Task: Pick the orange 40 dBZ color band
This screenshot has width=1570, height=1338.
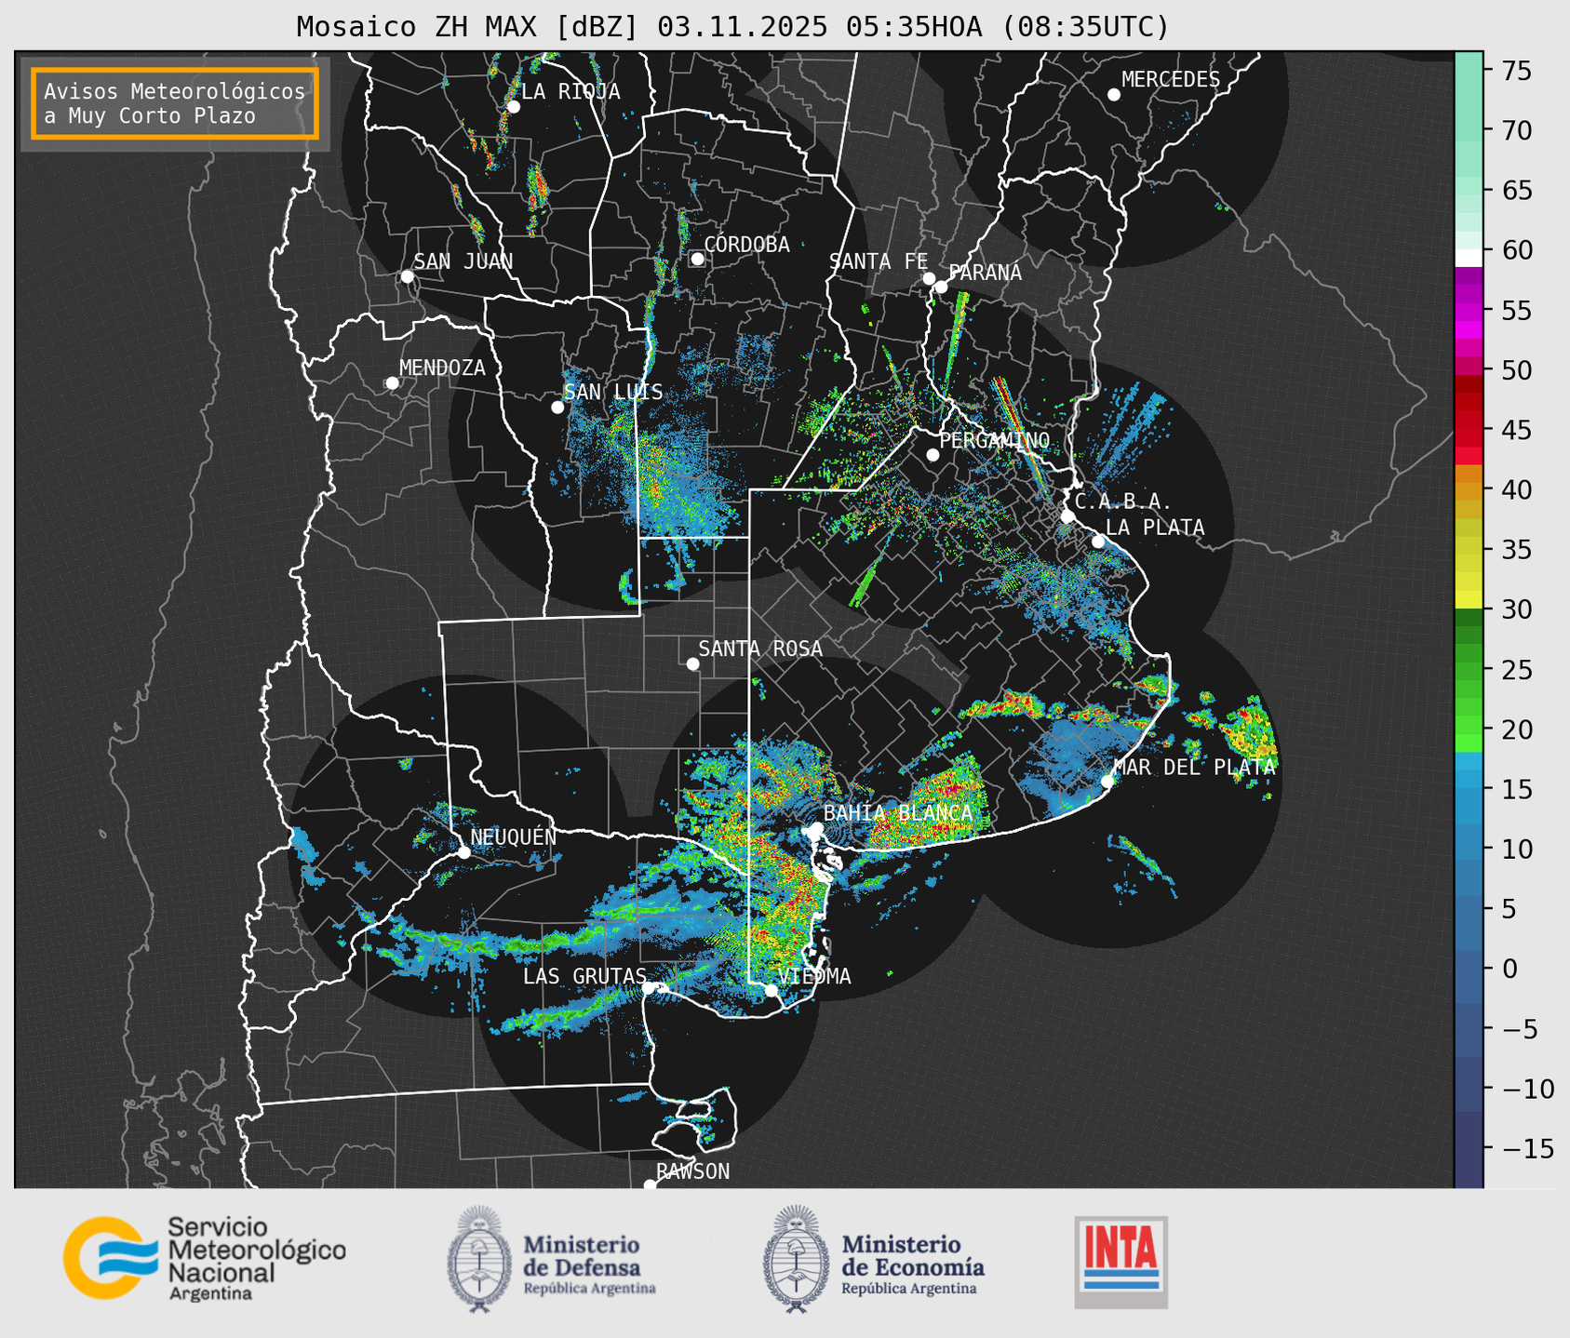Action: coord(1469,489)
